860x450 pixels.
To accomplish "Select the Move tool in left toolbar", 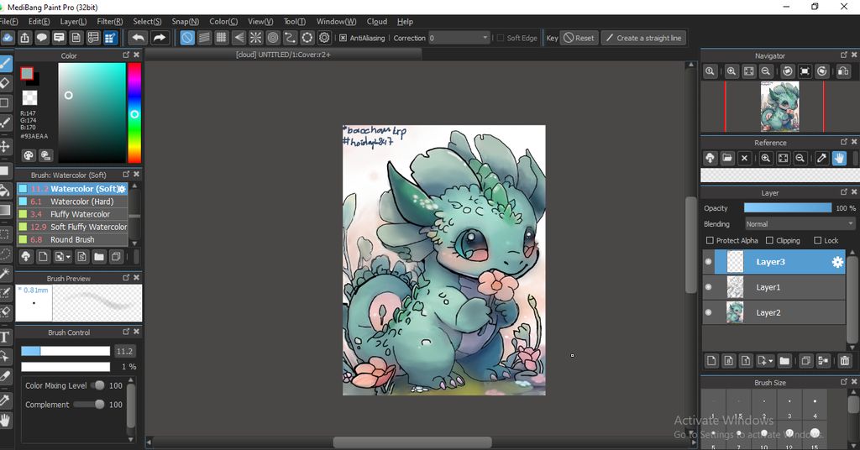I will pyautogui.click(x=5, y=146).
